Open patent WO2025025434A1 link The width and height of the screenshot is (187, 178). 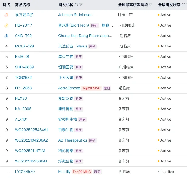coord(31,130)
